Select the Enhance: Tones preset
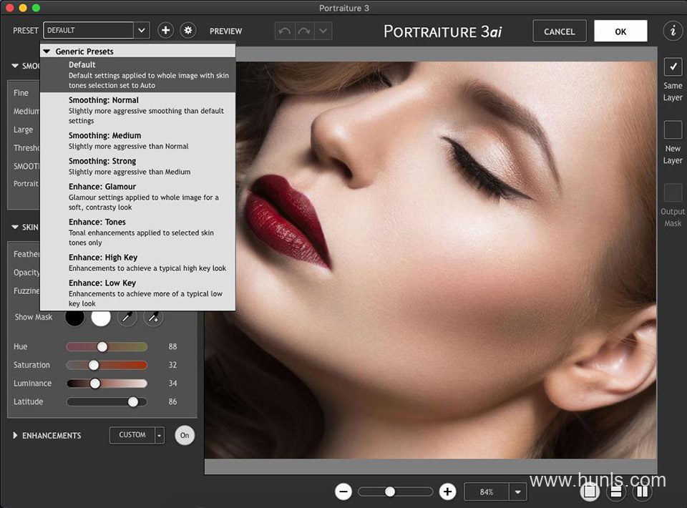687x508 pixels. coord(137,232)
